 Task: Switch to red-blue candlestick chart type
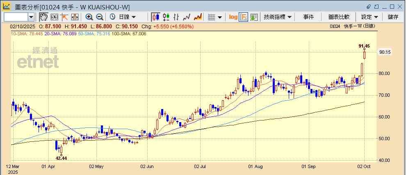[155, 17]
